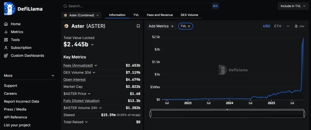Viewport: 311px width, 130px height.
Task: Switch chart denomination to ETH
Action: (278, 26)
